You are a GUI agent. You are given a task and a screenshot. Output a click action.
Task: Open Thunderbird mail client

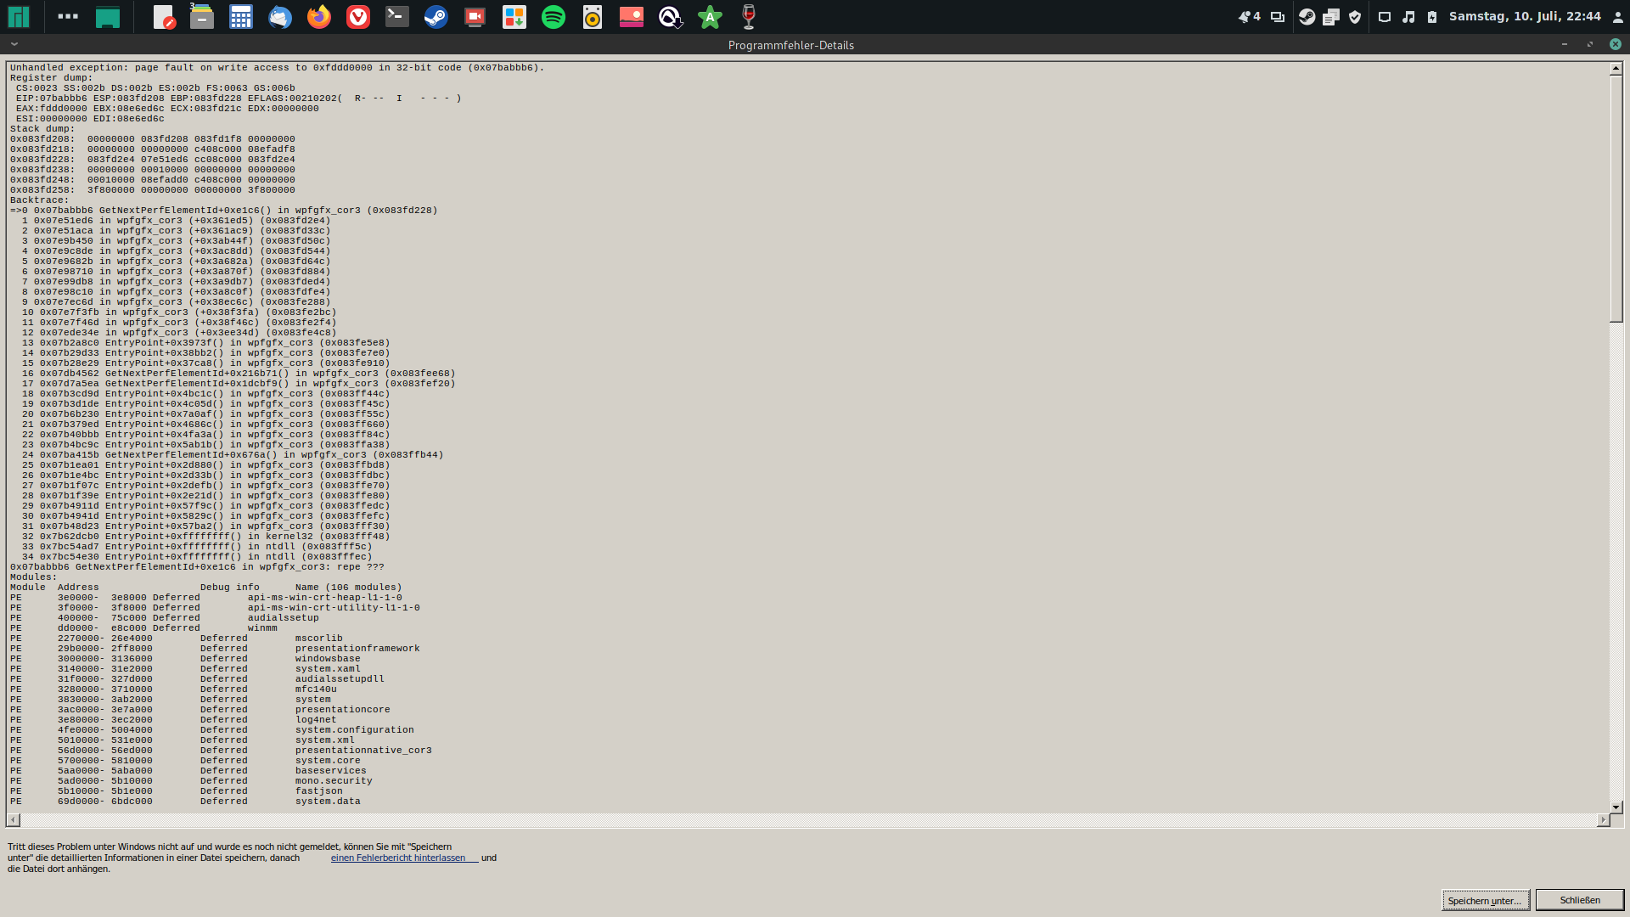(280, 16)
